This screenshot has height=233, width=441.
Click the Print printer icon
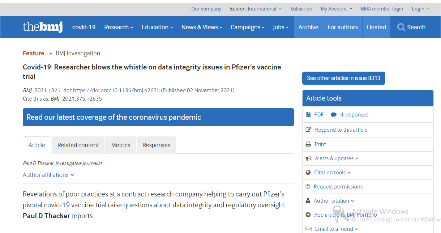pyautogui.click(x=308, y=144)
